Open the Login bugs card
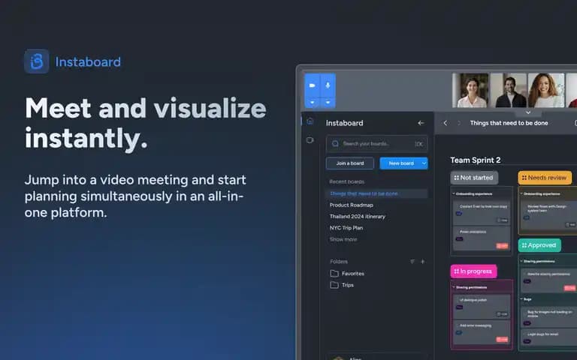The image size is (577, 360). coord(549,337)
